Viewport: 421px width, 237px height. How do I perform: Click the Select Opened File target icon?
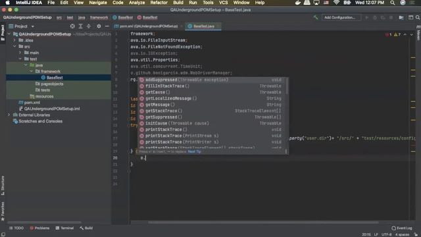coord(72,26)
